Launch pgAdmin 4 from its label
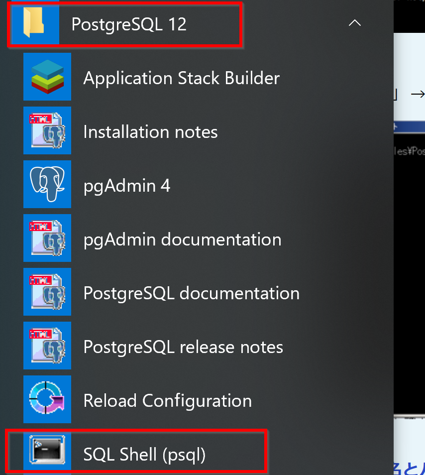This screenshot has height=475, width=425. pyautogui.click(x=127, y=186)
